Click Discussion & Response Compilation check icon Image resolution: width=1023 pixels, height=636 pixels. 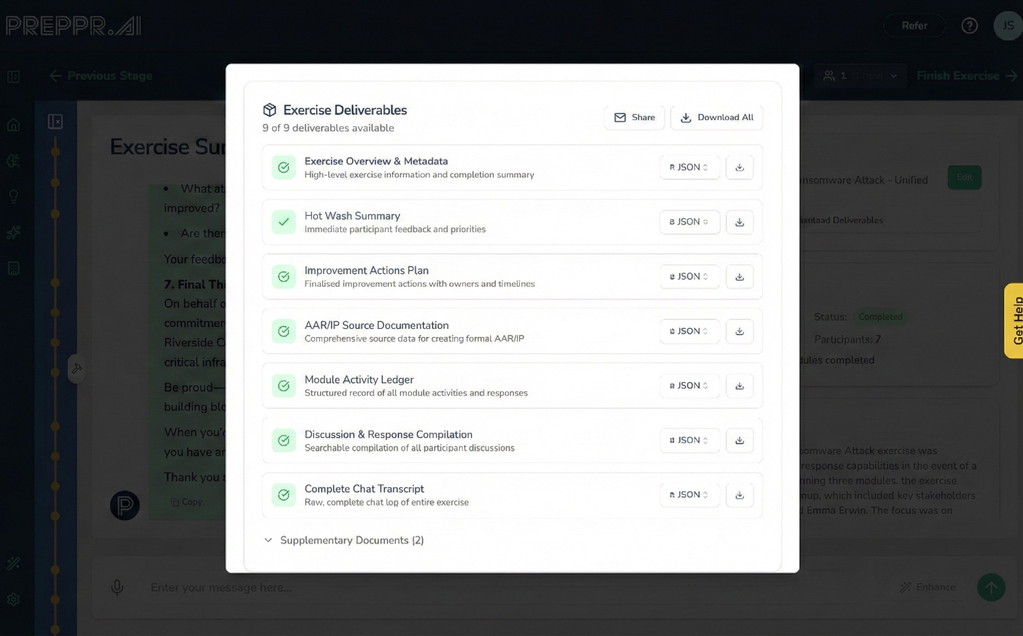pos(284,440)
